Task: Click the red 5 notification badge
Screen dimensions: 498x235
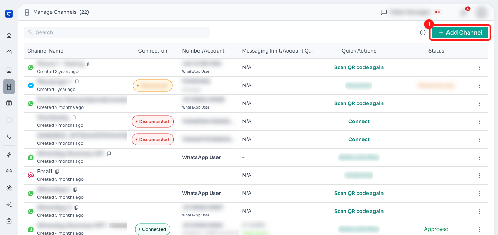Action: tap(468, 9)
